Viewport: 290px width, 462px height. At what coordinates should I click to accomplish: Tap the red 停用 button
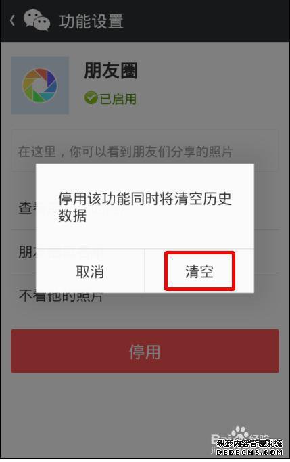click(x=145, y=351)
